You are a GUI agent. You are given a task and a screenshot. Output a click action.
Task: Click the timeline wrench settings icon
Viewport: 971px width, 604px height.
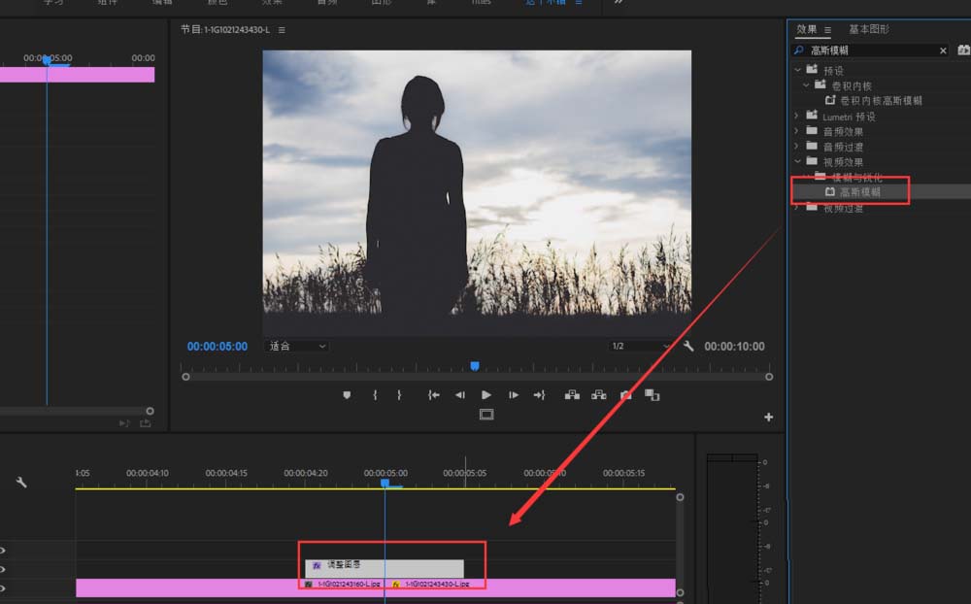(x=21, y=482)
